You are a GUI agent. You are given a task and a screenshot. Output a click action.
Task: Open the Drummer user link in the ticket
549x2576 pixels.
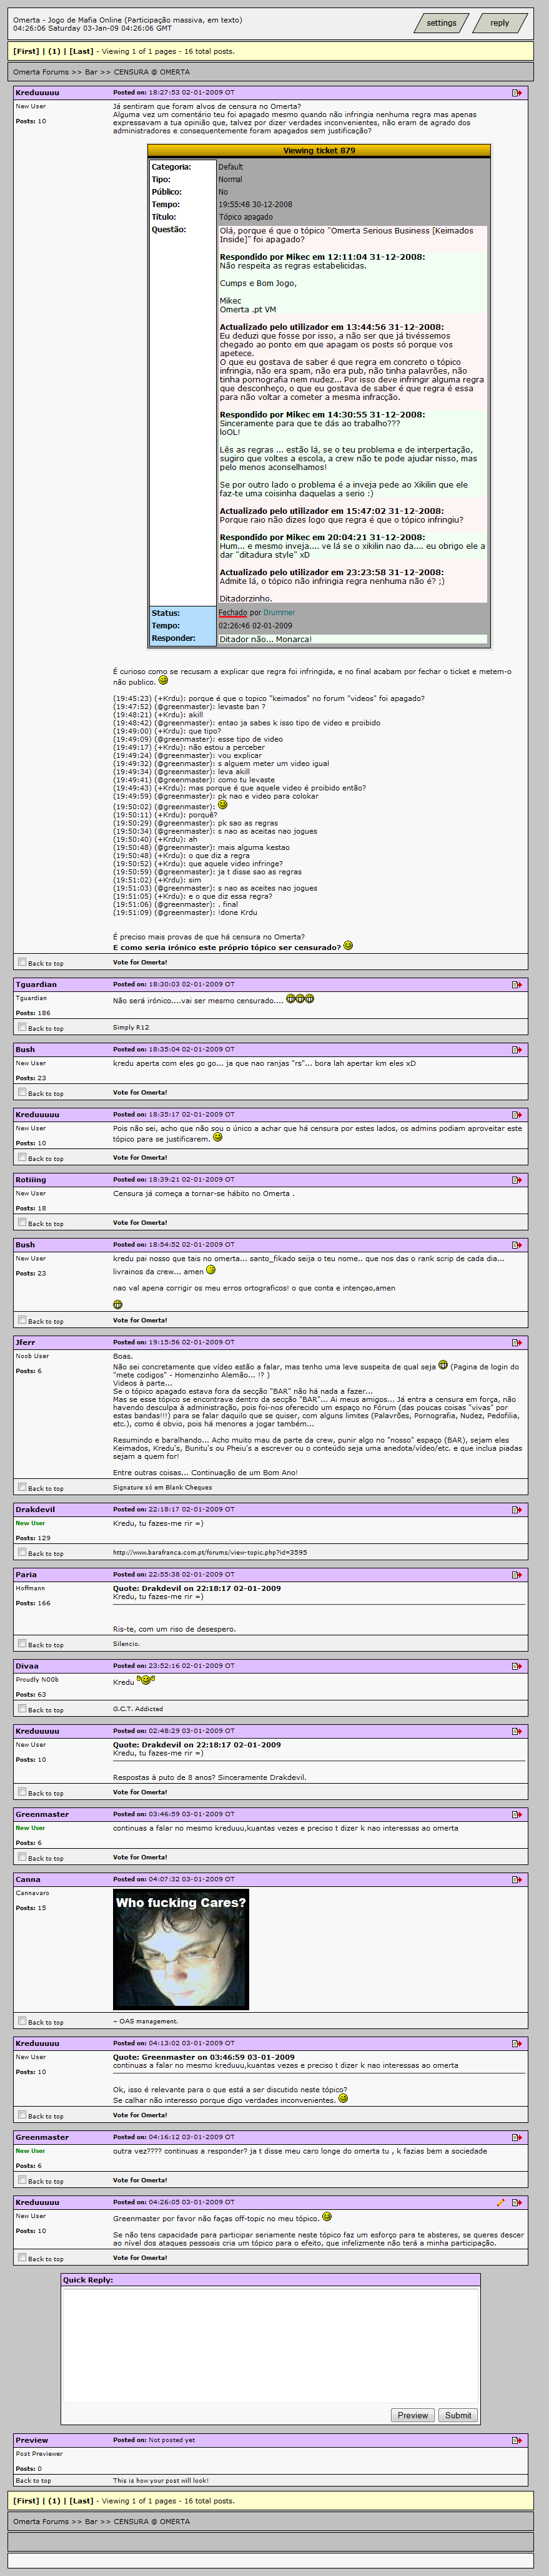pos(279,613)
